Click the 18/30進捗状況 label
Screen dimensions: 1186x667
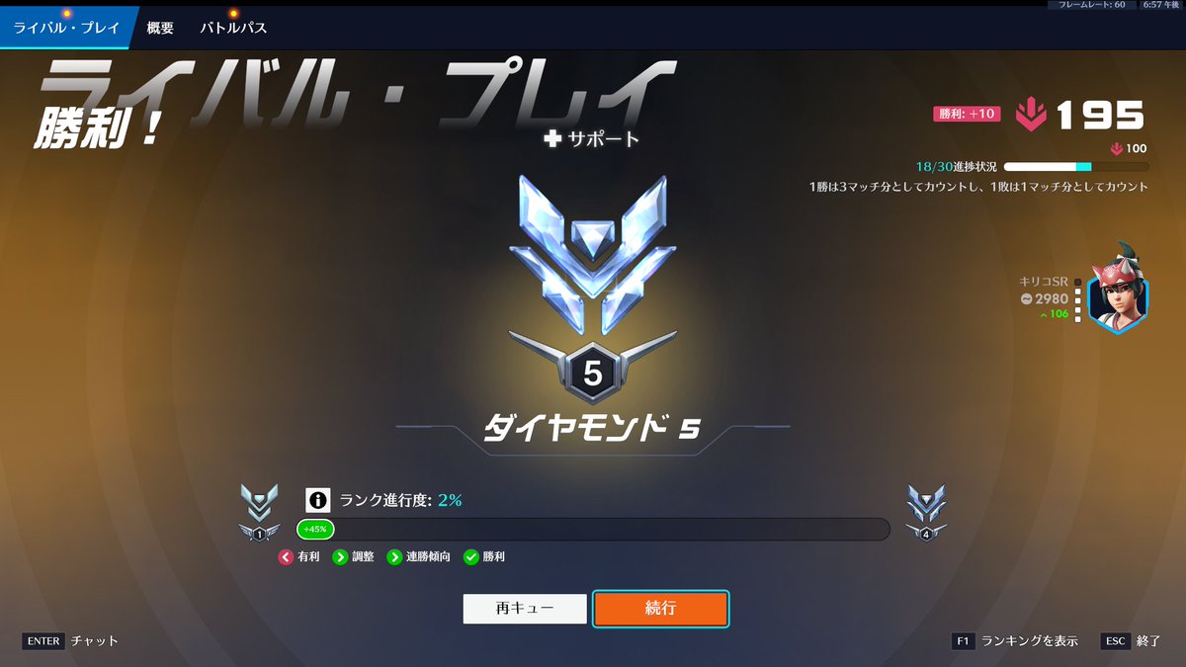point(955,167)
